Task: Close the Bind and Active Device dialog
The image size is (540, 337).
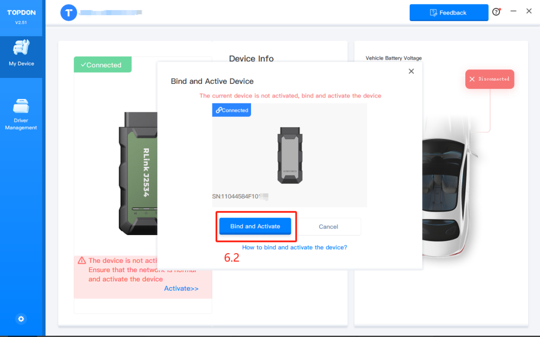Action: coord(411,71)
